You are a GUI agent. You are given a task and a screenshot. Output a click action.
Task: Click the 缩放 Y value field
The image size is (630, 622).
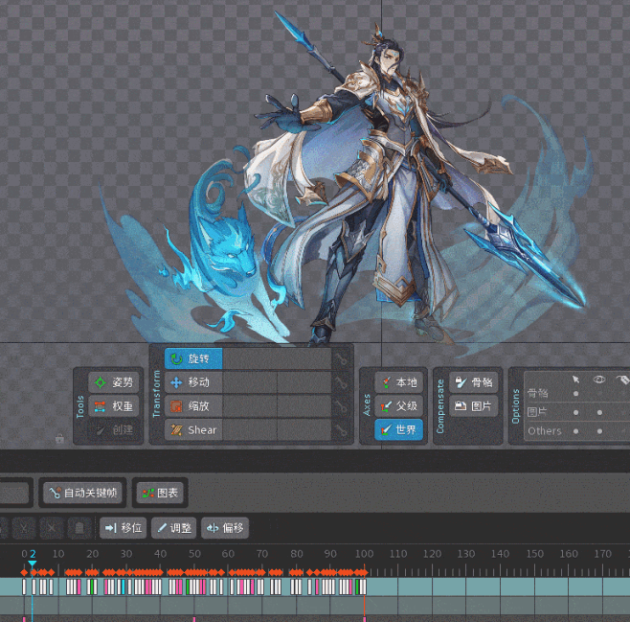[x=304, y=406]
